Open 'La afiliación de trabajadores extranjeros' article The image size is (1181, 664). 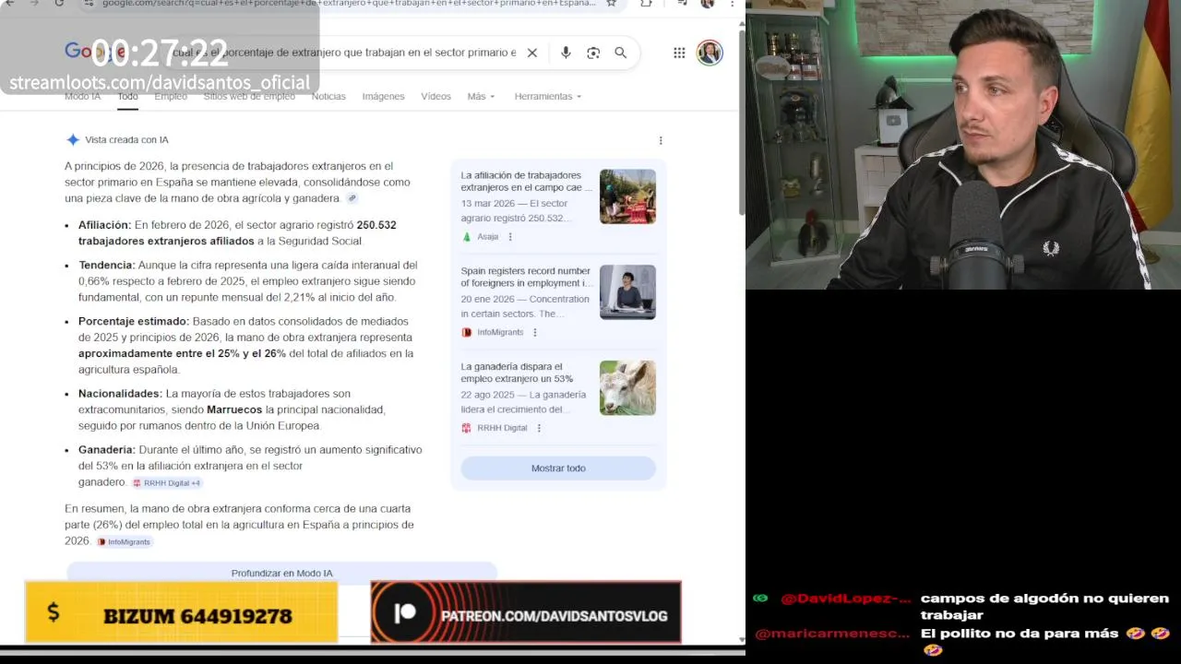point(526,181)
